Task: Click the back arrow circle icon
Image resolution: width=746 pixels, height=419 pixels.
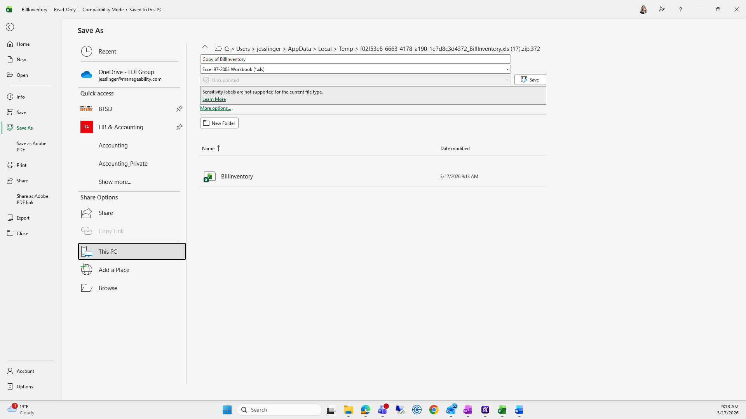Action: [x=10, y=27]
